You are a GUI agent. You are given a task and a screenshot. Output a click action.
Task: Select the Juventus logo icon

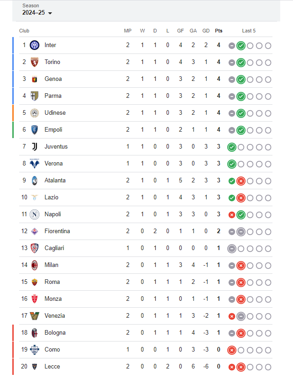click(x=35, y=147)
